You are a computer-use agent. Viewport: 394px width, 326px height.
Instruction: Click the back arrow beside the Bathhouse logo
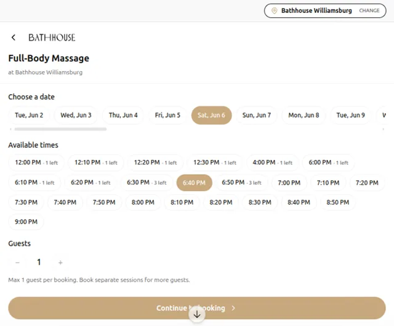[14, 38]
